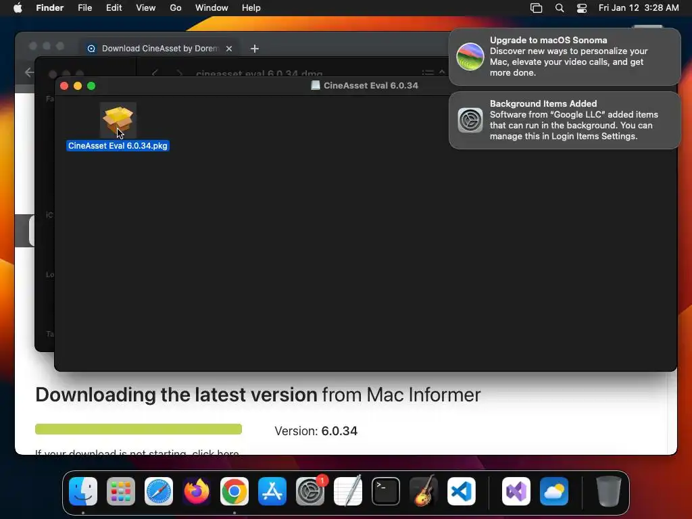Click the download progress bar on the web page
This screenshot has width=692, height=519.
139,429
